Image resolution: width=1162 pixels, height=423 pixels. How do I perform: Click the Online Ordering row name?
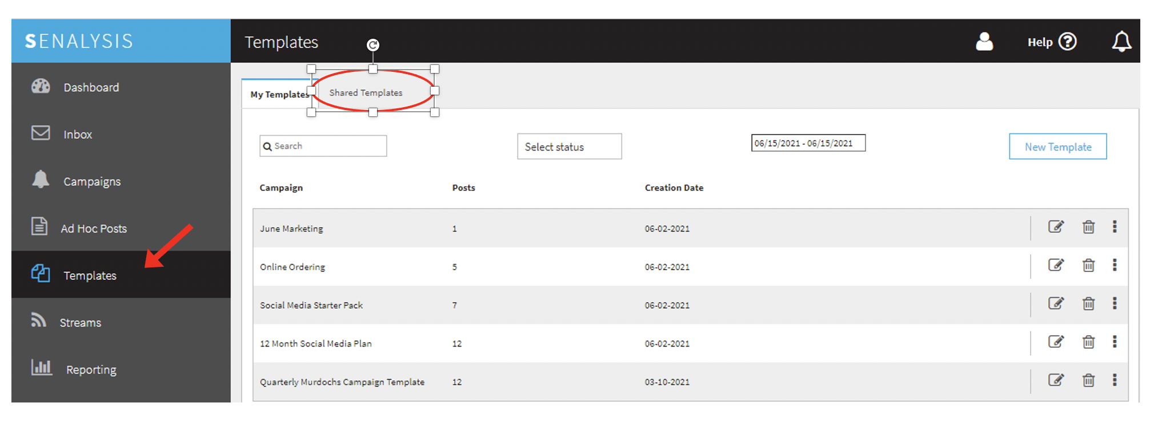click(292, 267)
